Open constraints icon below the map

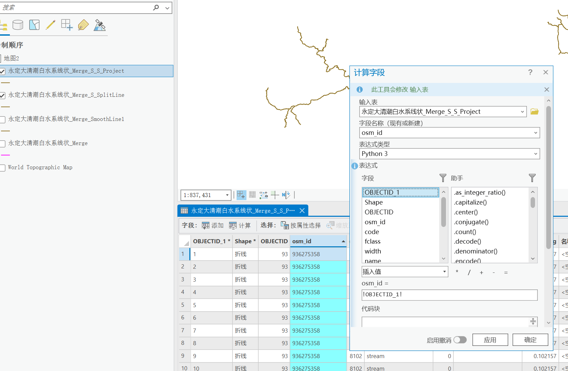pyautogui.click(x=263, y=195)
